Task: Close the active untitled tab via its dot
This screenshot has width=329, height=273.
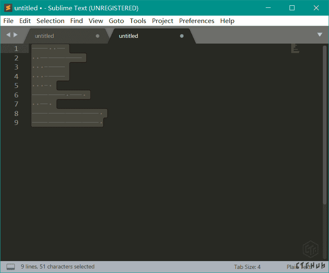Action: 182,36
